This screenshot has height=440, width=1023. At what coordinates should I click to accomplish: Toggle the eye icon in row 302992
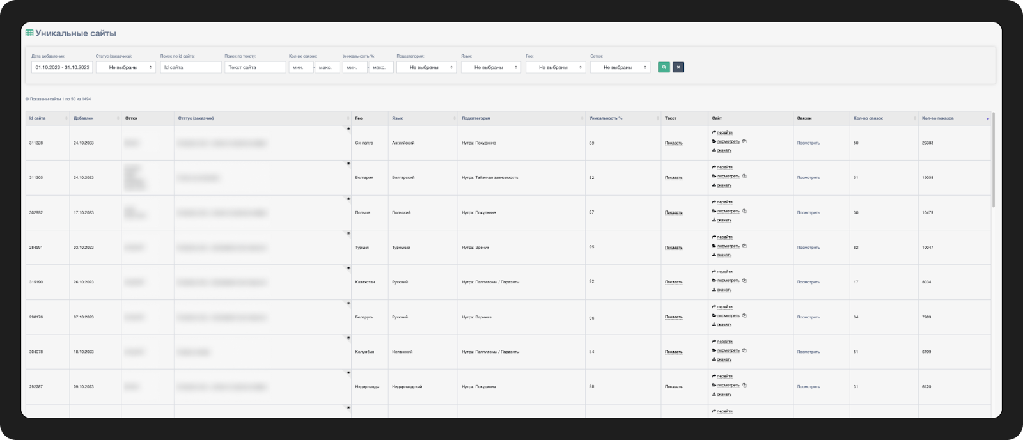point(348,198)
